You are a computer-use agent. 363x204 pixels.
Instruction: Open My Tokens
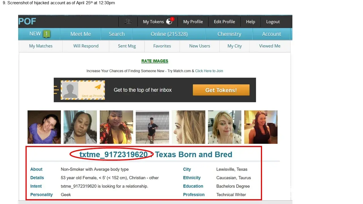click(x=153, y=22)
